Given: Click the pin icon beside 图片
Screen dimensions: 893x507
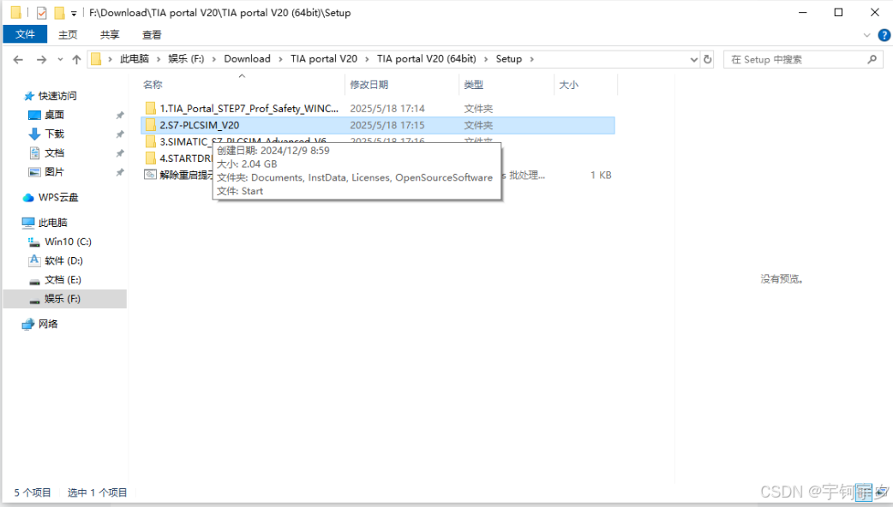Looking at the screenshot, I should point(120,172).
